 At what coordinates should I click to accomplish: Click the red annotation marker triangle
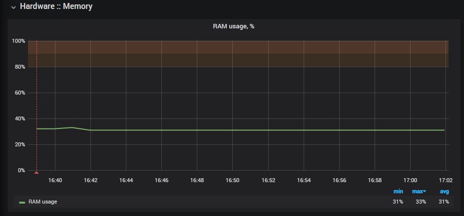click(36, 172)
